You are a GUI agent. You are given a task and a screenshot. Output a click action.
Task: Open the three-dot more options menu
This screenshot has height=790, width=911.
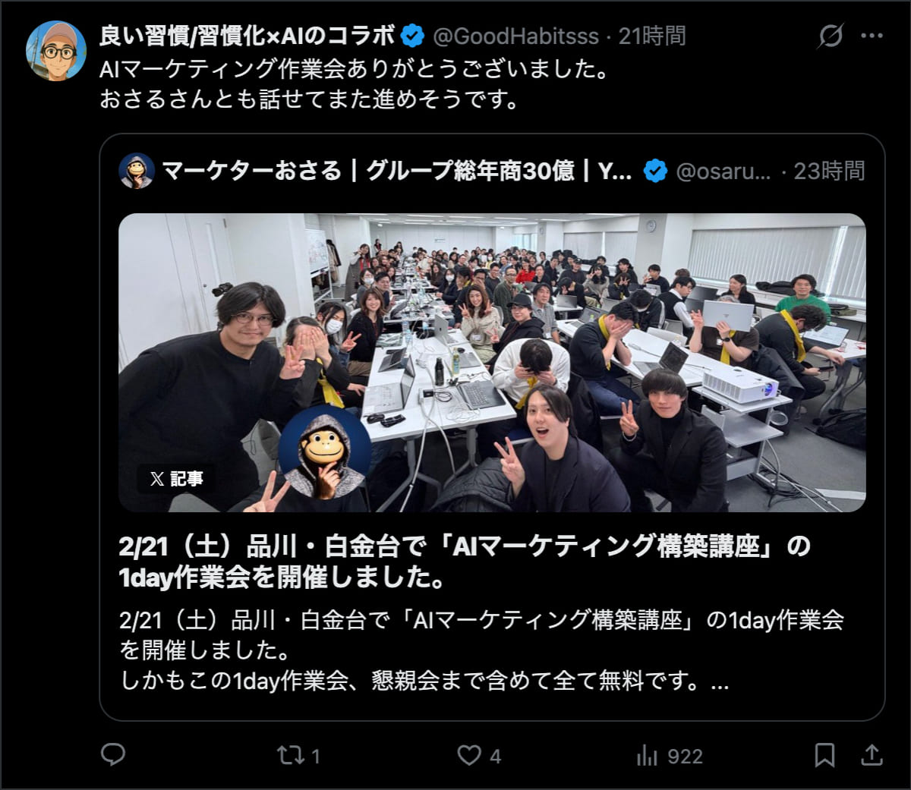[872, 36]
